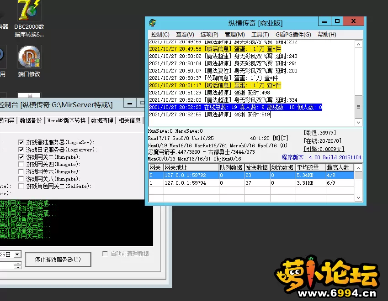Viewport: 388px width, 301px height.
Task: Select the 20:51:17 喊话信息 log line
Action: tap(215, 85)
